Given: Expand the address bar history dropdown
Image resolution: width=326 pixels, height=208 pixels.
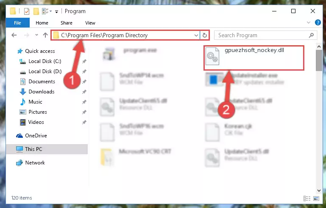Looking at the screenshot, I should (196, 36).
